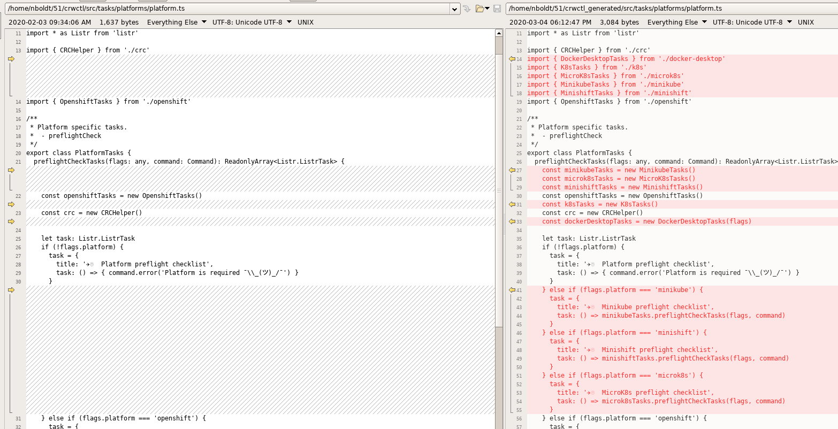Click right line 14 DockerDesktopTasks import
Viewport: 838px width, 429px height.
626,59
